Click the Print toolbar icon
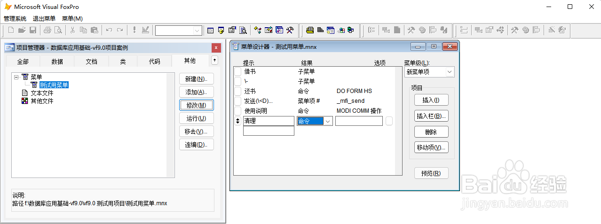This screenshot has width=601, height=224. coord(47,30)
